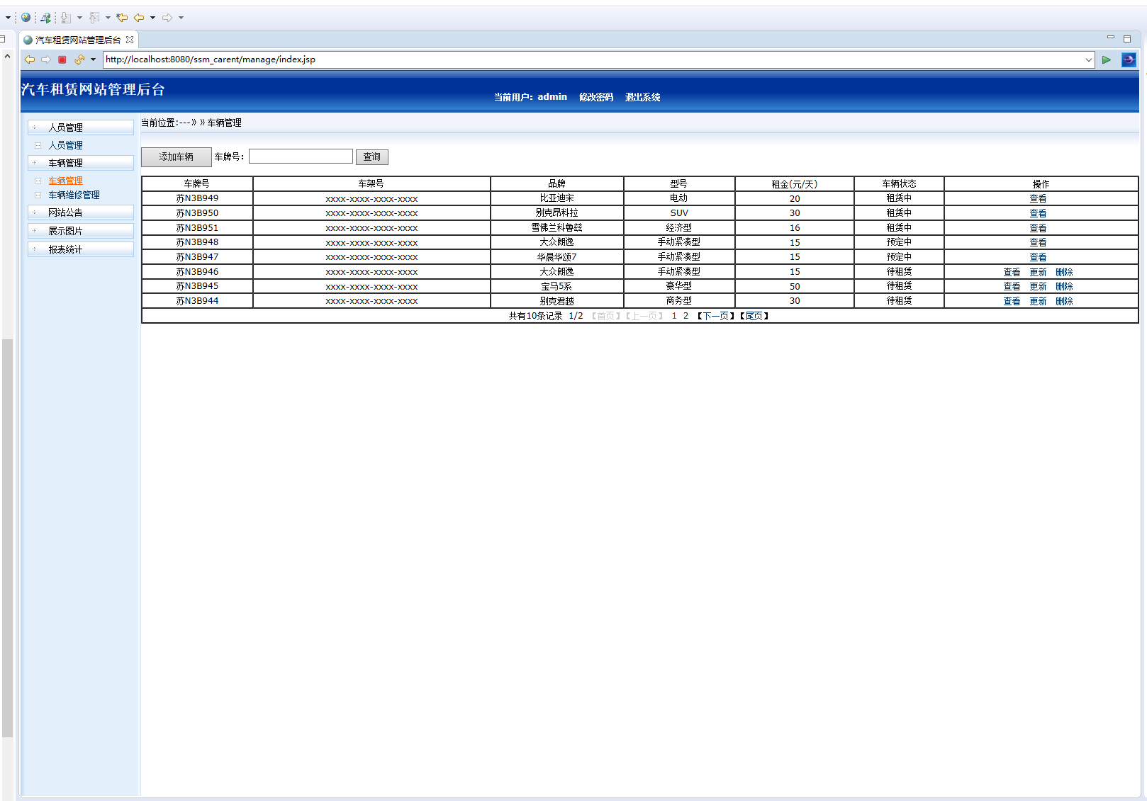Click the scroll-up arrow on the left scrollbar
The width and height of the screenshot is (1147, 801).
pyautogui.click(x=7, y=56)
